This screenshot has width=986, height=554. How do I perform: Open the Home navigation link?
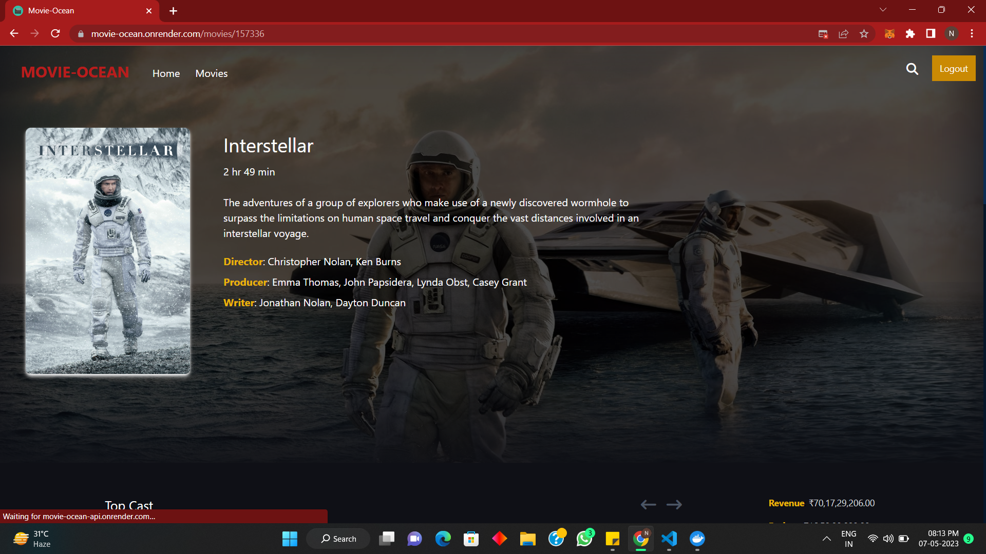pyautogui.click(x=166, y=73)
